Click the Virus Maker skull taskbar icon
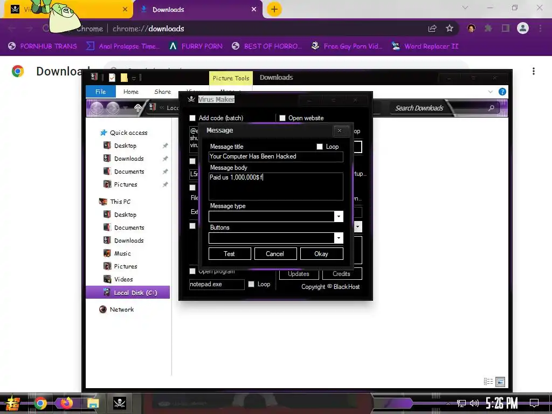This screenshot has width=552, height=414. coord(119,403)
